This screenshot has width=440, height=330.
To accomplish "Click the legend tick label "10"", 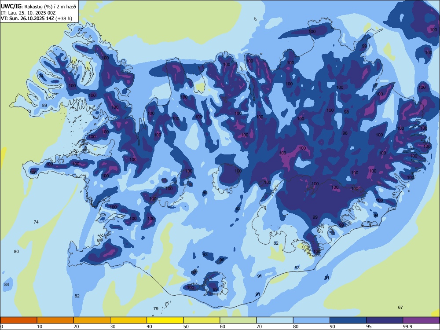I will click(40, 326).
